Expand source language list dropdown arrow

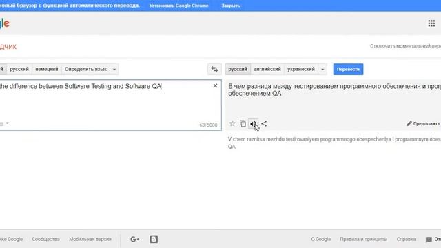[114, 69]
